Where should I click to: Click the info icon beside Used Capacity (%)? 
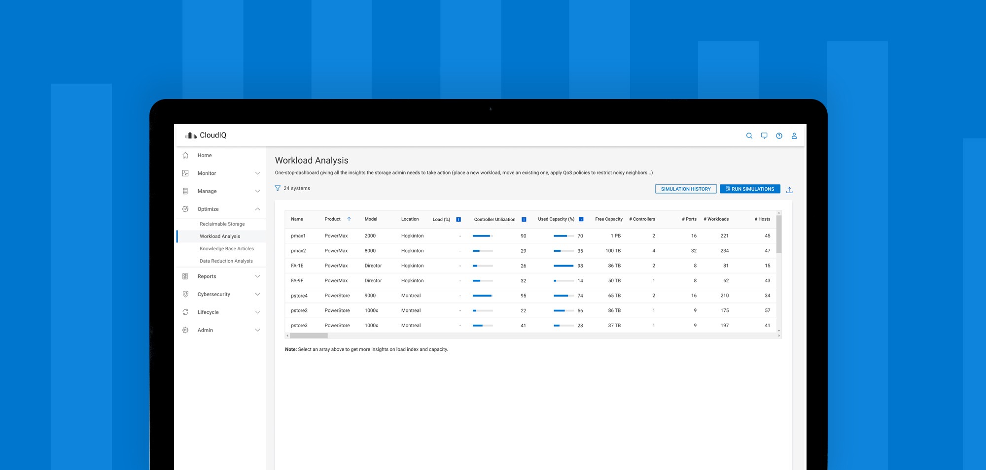581,219
